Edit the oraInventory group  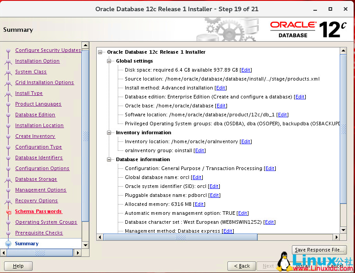pos(200,150)
